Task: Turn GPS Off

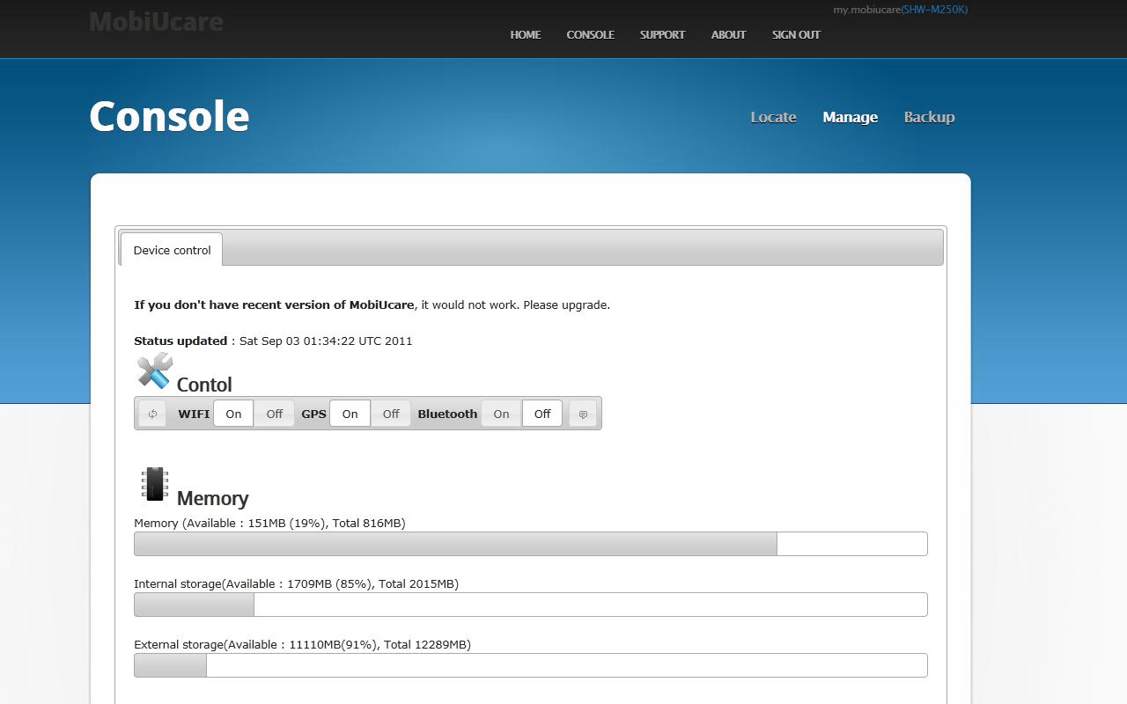Action: point(391,414)
